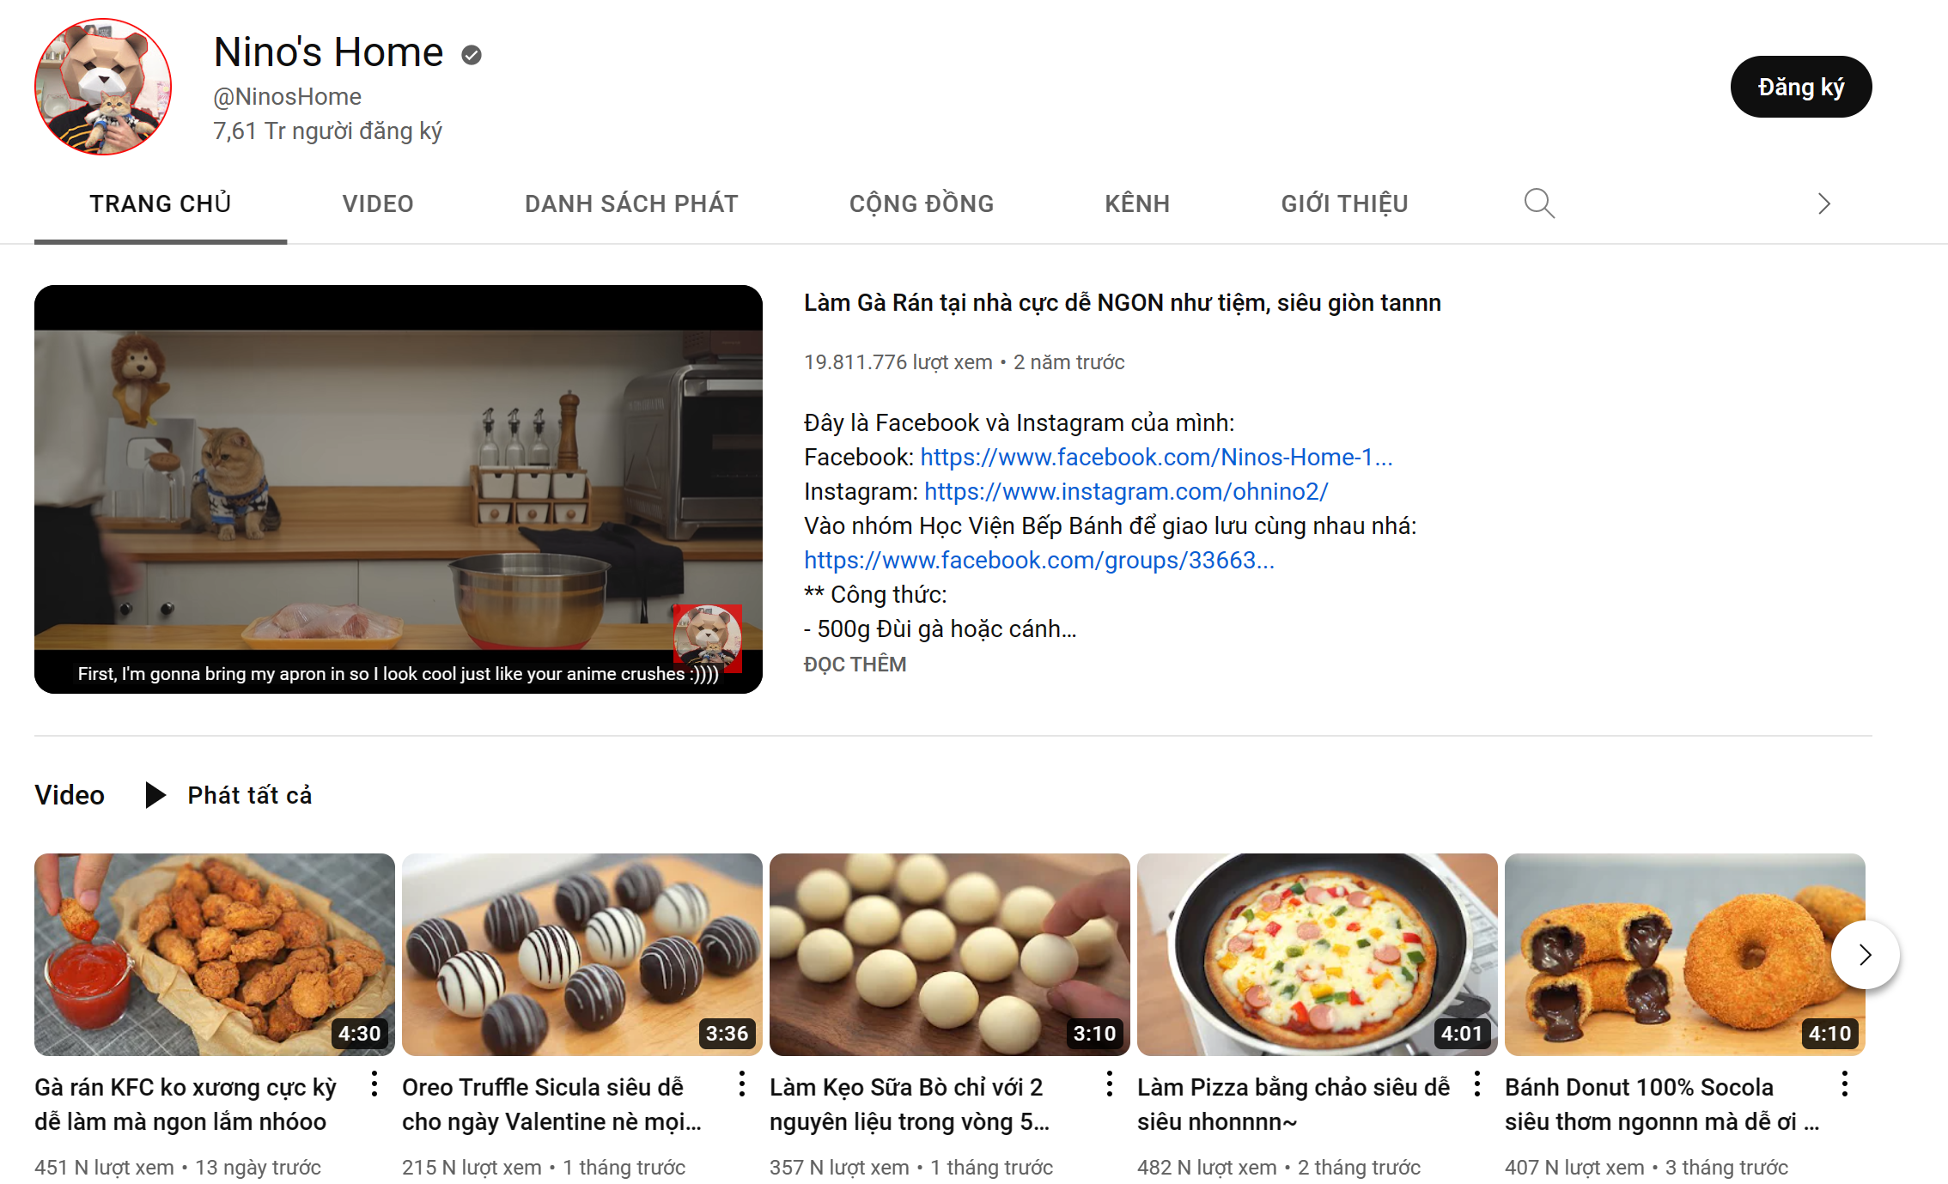Open the KÊNH tab
The width and height of the screenshot is (1948, 1184).
1137,203
